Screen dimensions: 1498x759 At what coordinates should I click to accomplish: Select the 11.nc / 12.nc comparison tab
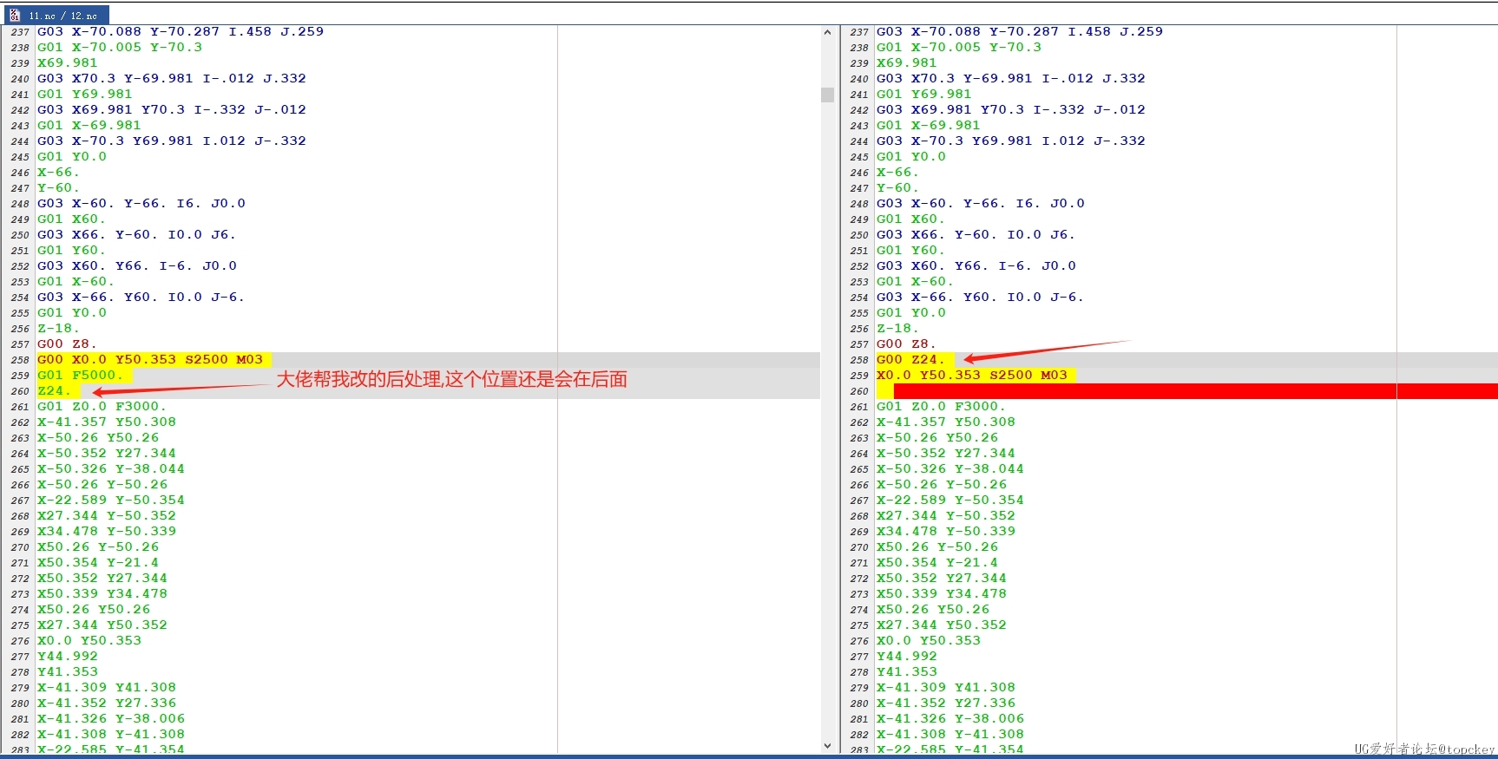(x=56, y=15)
